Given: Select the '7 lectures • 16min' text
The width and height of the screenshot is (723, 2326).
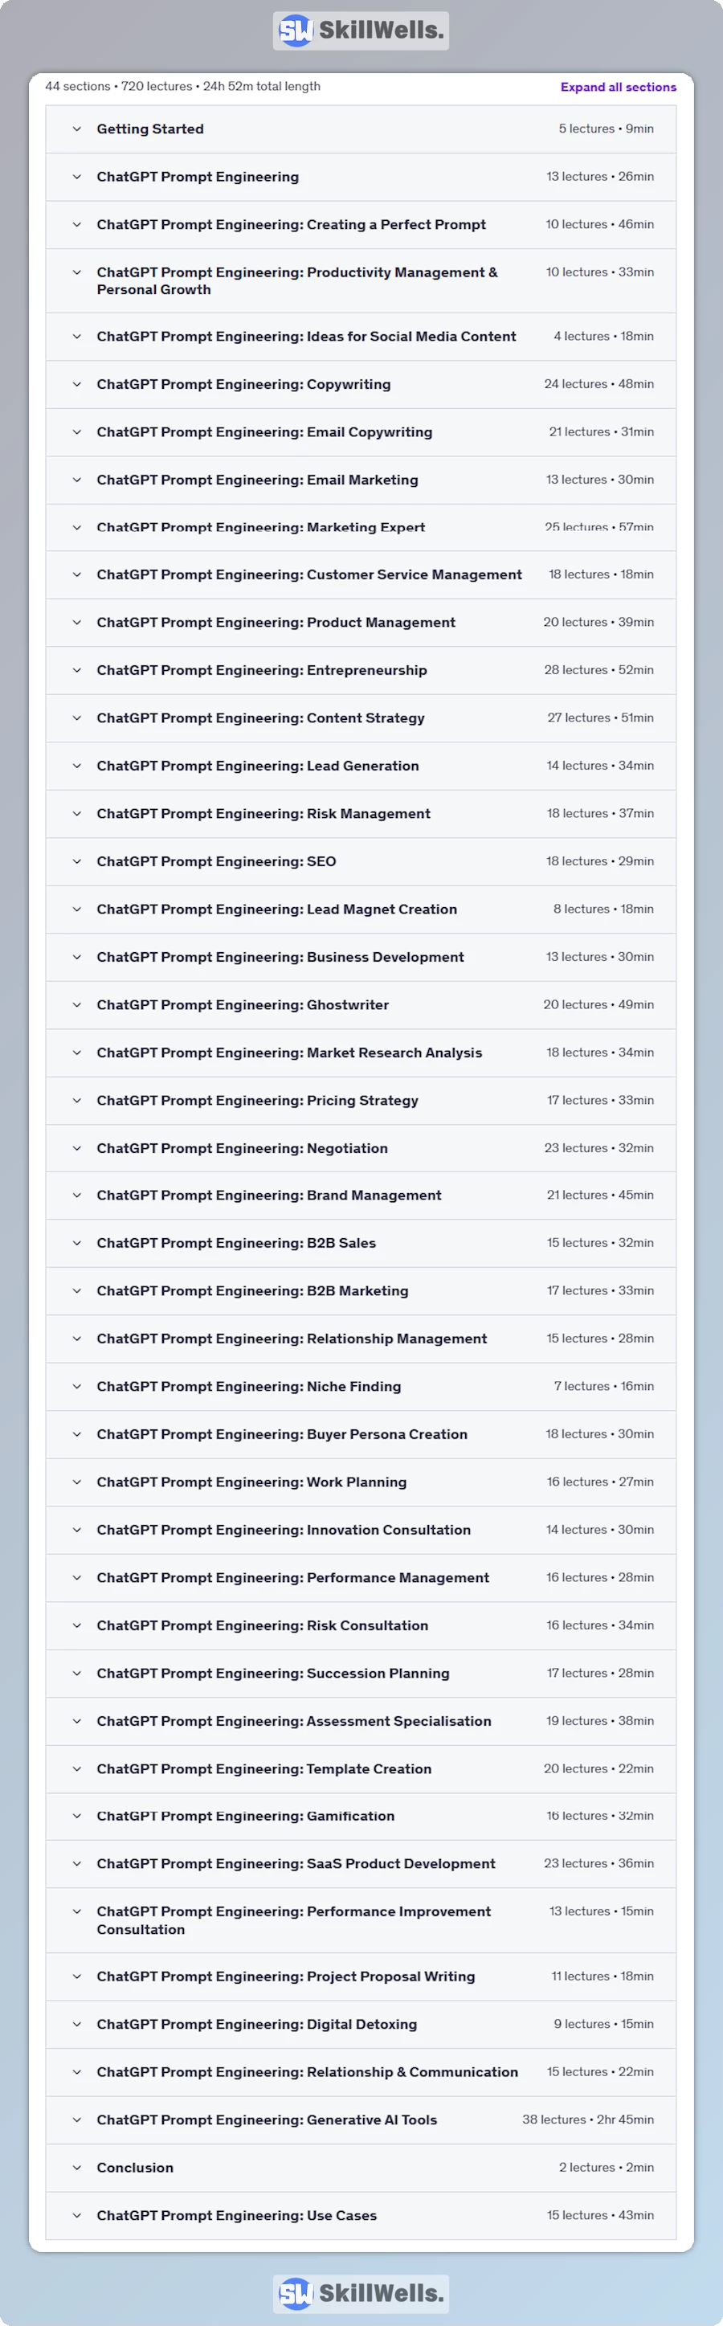Looking at the screenshot, I should [x=604, y=1387].
